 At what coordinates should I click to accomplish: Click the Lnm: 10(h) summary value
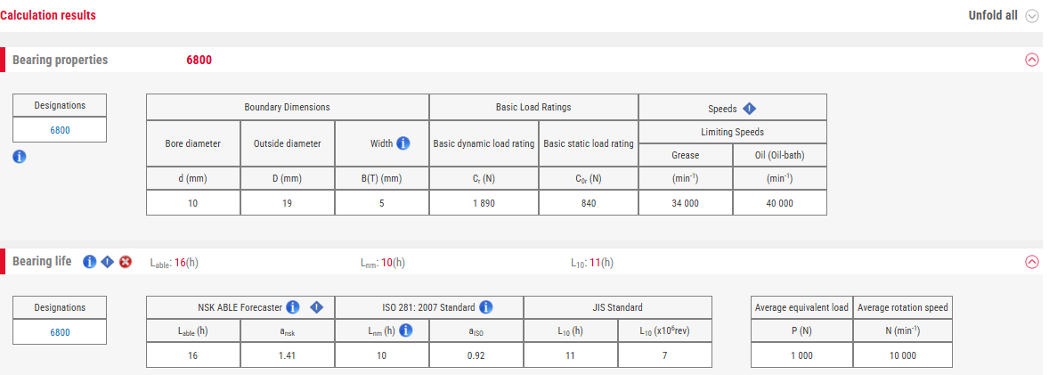382,263
